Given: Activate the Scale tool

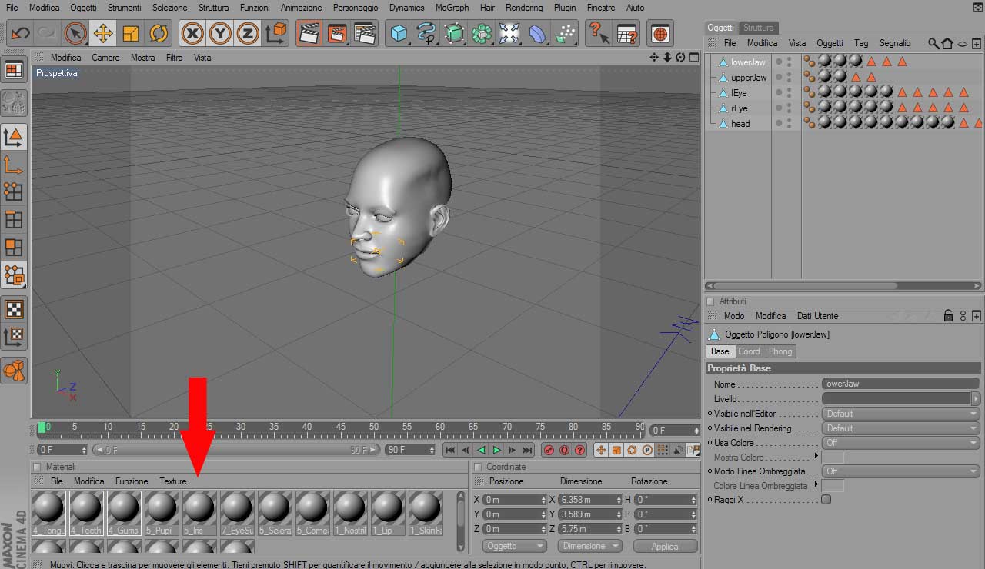Looking at the screenshot, I should 131,33.
